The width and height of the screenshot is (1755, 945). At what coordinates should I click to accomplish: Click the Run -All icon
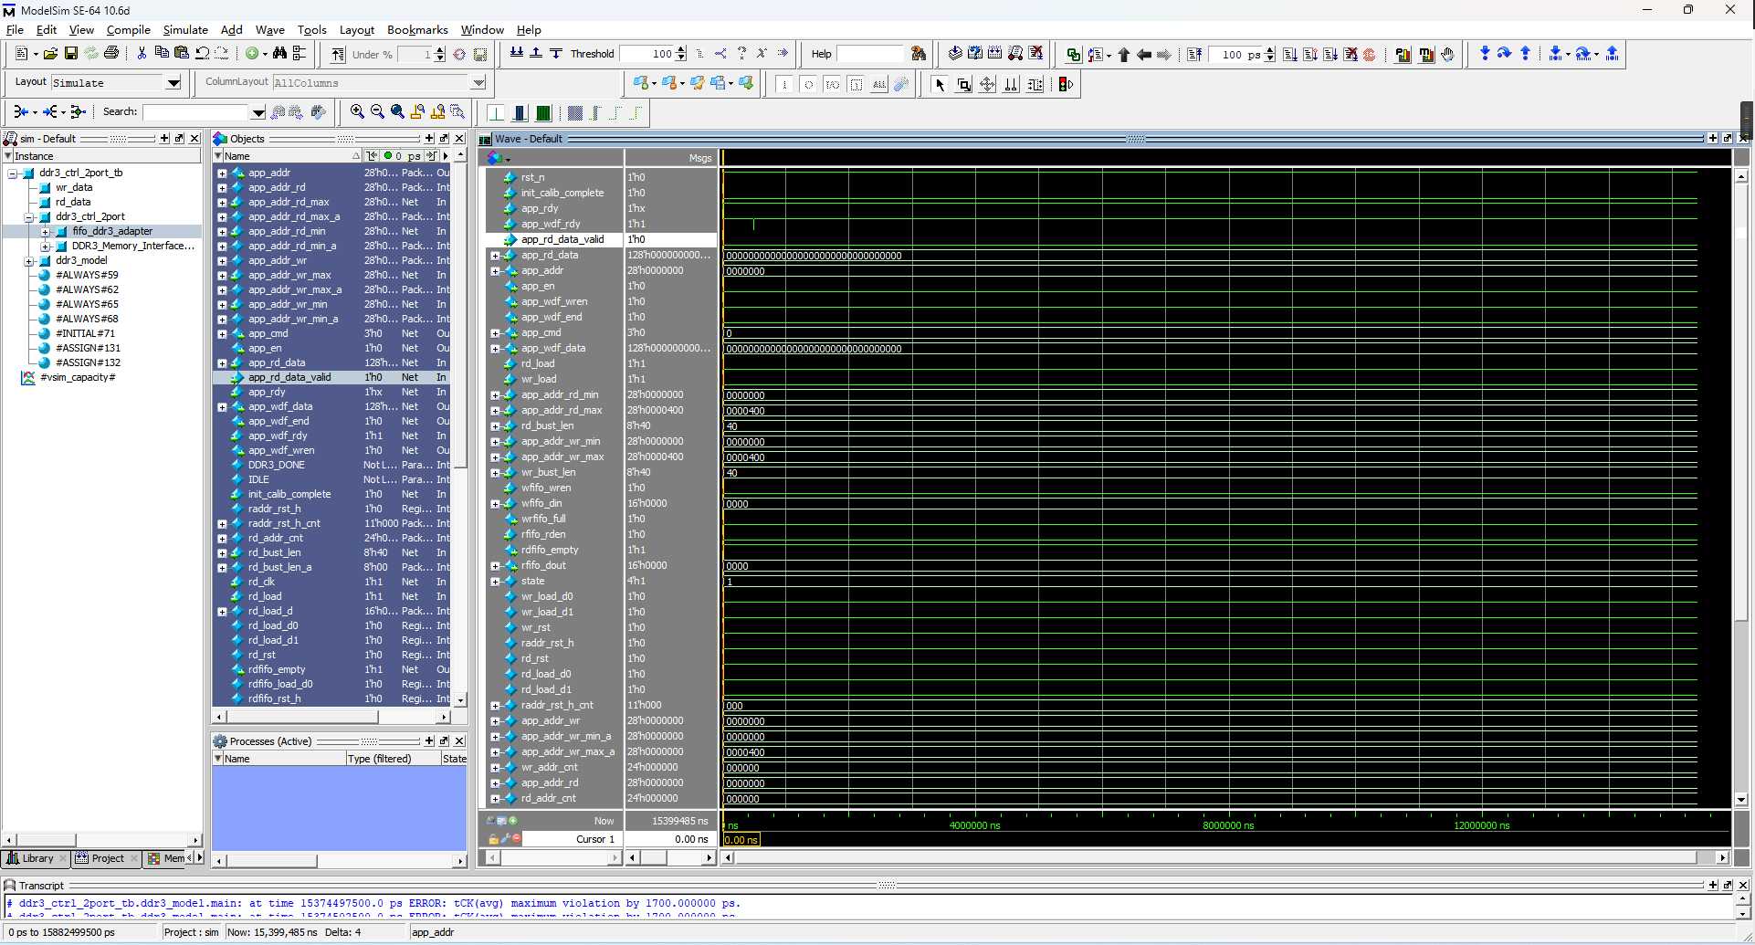click(1329, 55)
